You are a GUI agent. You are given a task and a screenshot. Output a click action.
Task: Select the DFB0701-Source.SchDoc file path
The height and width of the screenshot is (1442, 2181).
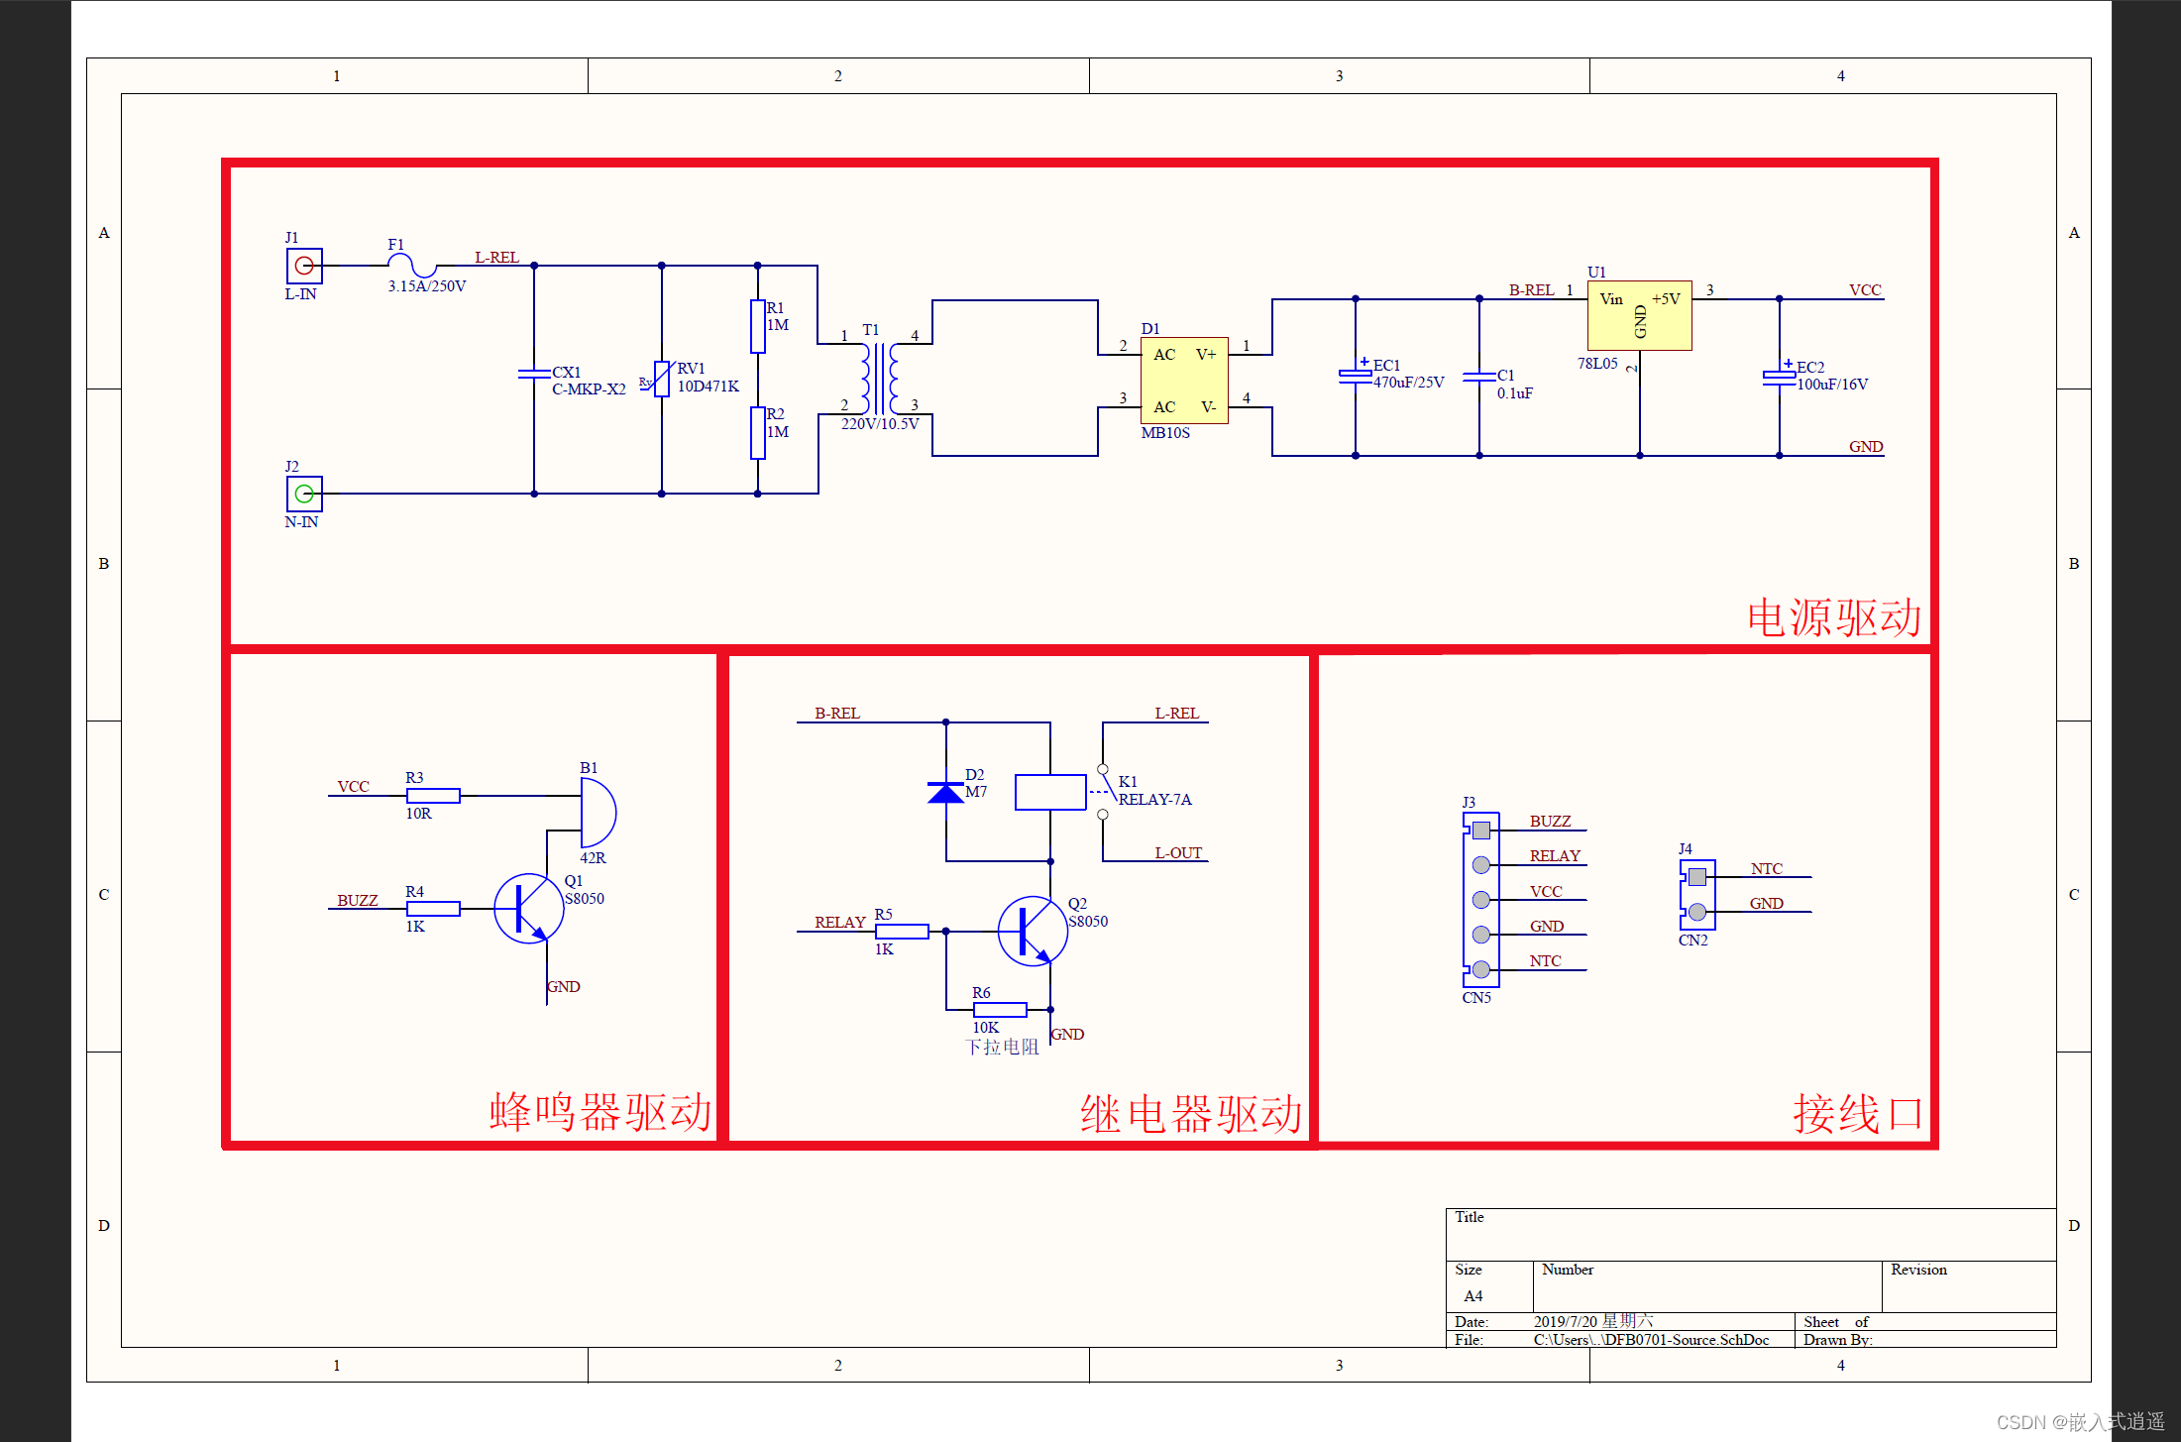point(1651,1340)
